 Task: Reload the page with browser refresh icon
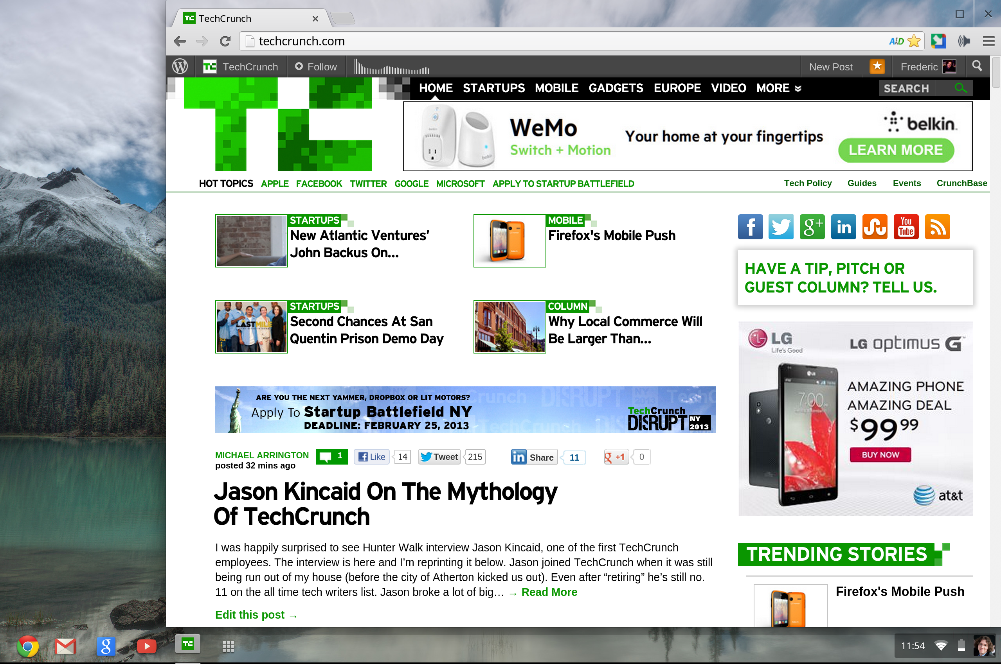225,41
